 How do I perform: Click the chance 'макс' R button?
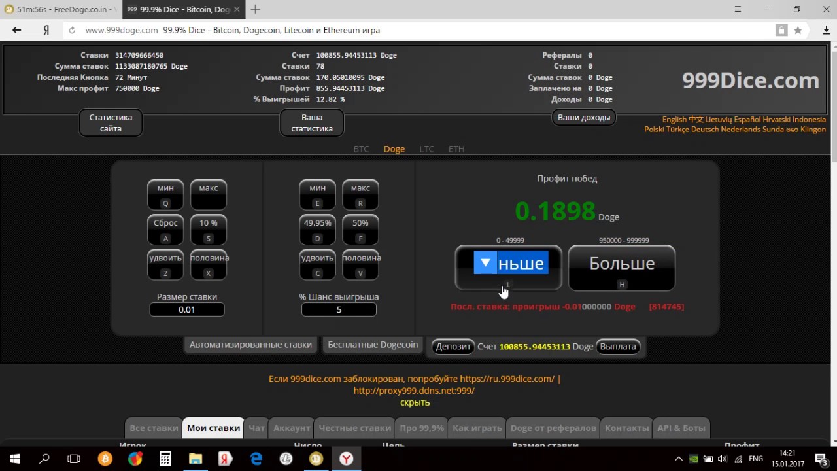point(360,195)
